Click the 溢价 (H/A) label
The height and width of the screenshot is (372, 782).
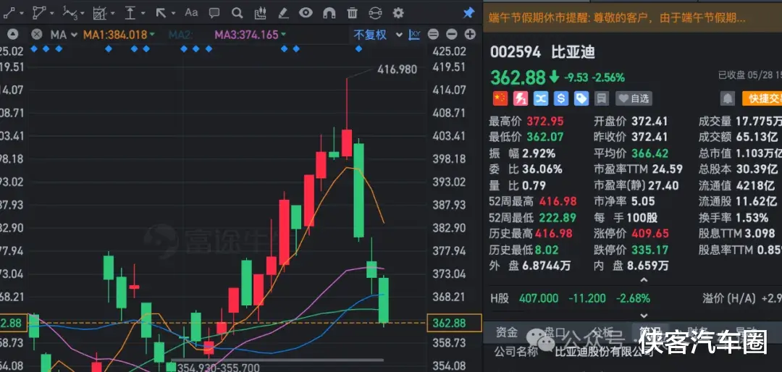(729, 298)
